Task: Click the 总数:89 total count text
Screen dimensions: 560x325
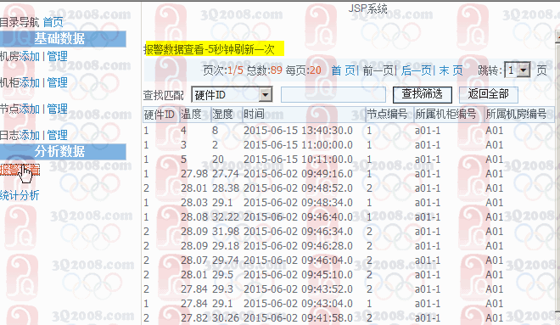Action: point(264,70)
